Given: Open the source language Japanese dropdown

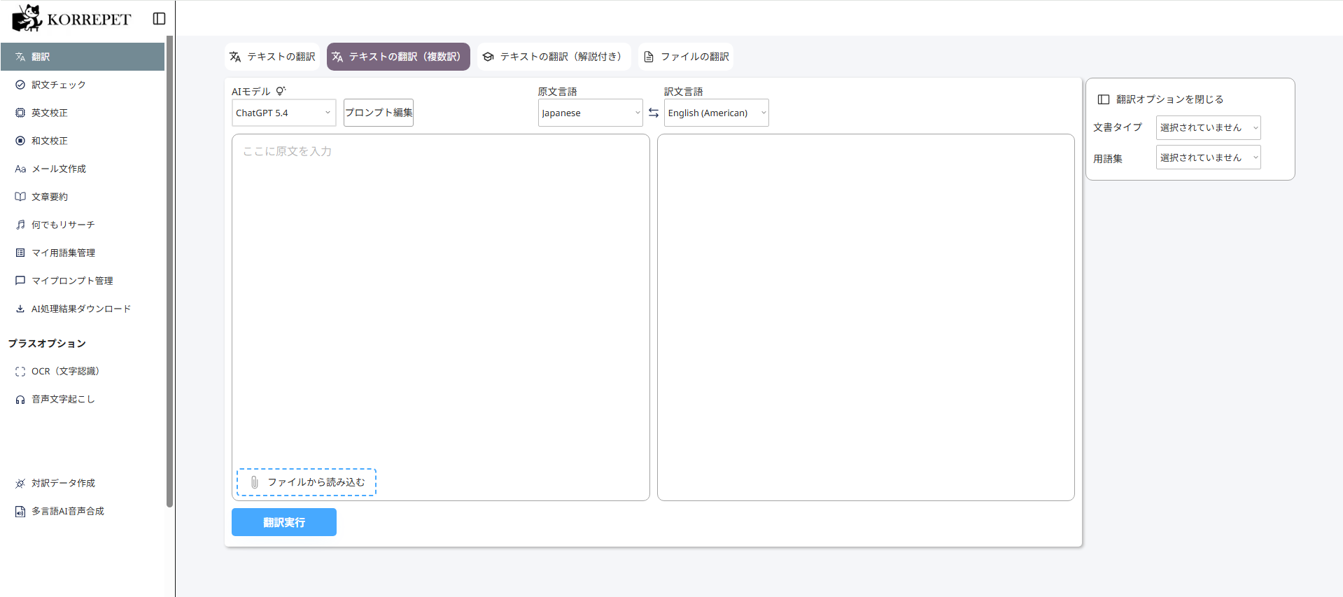Looking at the screenshot, I should click(591, 113).
